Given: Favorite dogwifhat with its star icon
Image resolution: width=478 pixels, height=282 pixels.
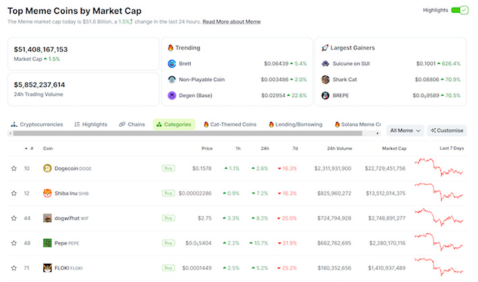Looking at the screenshot, I should [x=14, y=218].
